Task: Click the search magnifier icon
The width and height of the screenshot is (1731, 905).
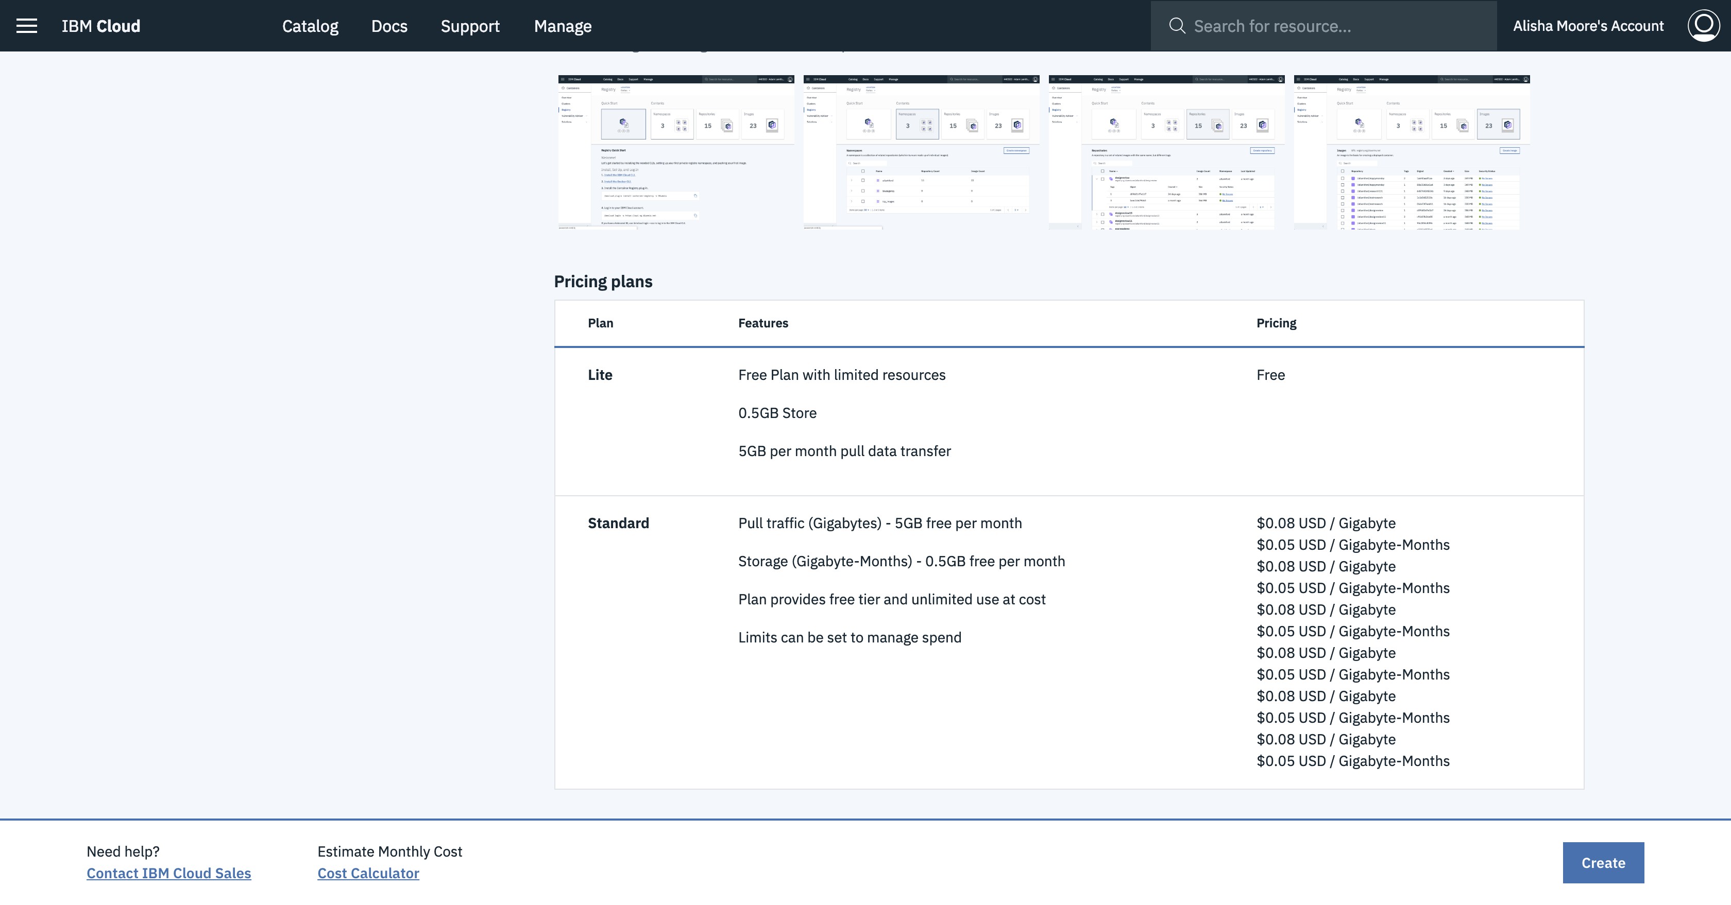Action: click(x=1177, y=26)
